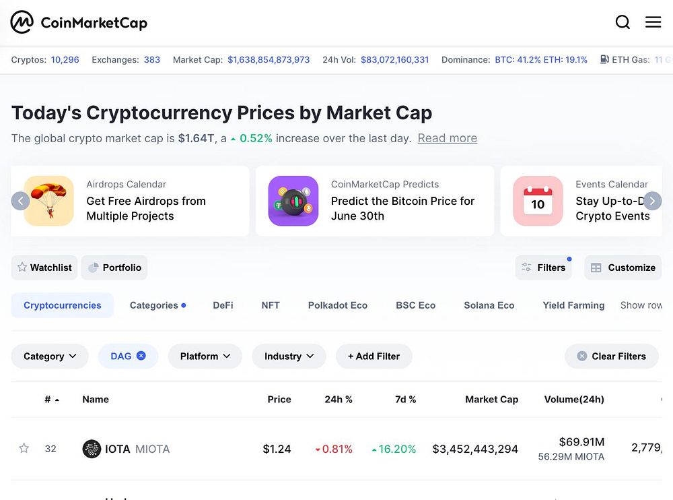Expand the Category dropdown
Image resolution: width=673 pixels, height=500 pixels.
[x=50, y=356]
